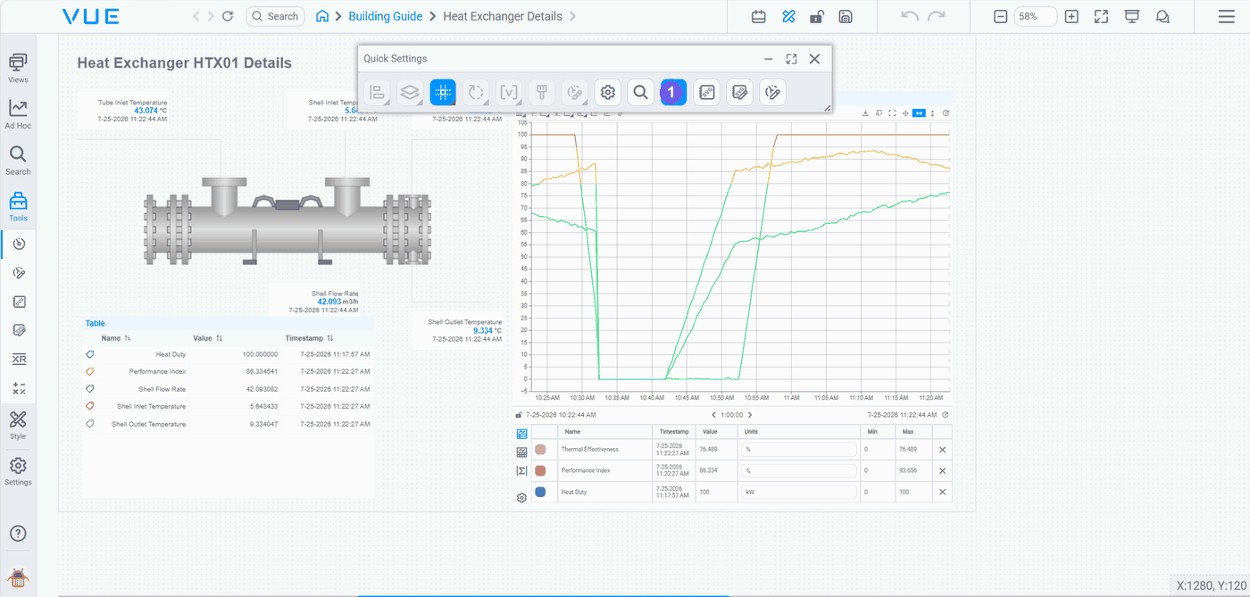This screenshot has height=597, width=1250.
Task: Go to Home from breadcrumb
Action: click(322, 16)
